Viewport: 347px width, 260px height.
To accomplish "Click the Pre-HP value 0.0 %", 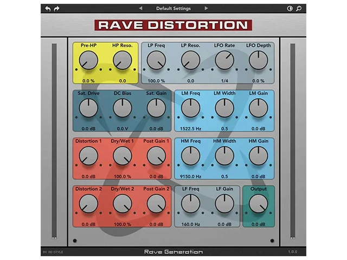I will (x=88, y=81).
